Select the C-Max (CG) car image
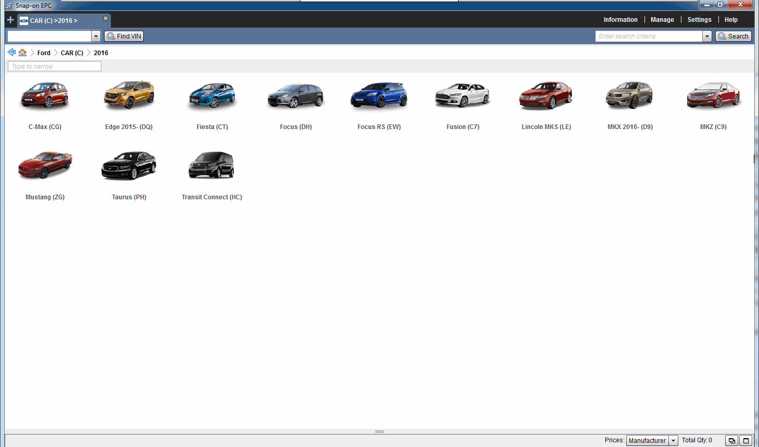The width and height of the screenshot is (759, 447). [45, 95]
